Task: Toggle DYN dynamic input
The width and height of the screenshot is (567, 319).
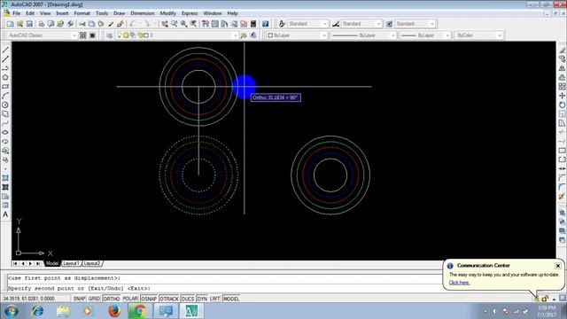Action: point(202,299)
